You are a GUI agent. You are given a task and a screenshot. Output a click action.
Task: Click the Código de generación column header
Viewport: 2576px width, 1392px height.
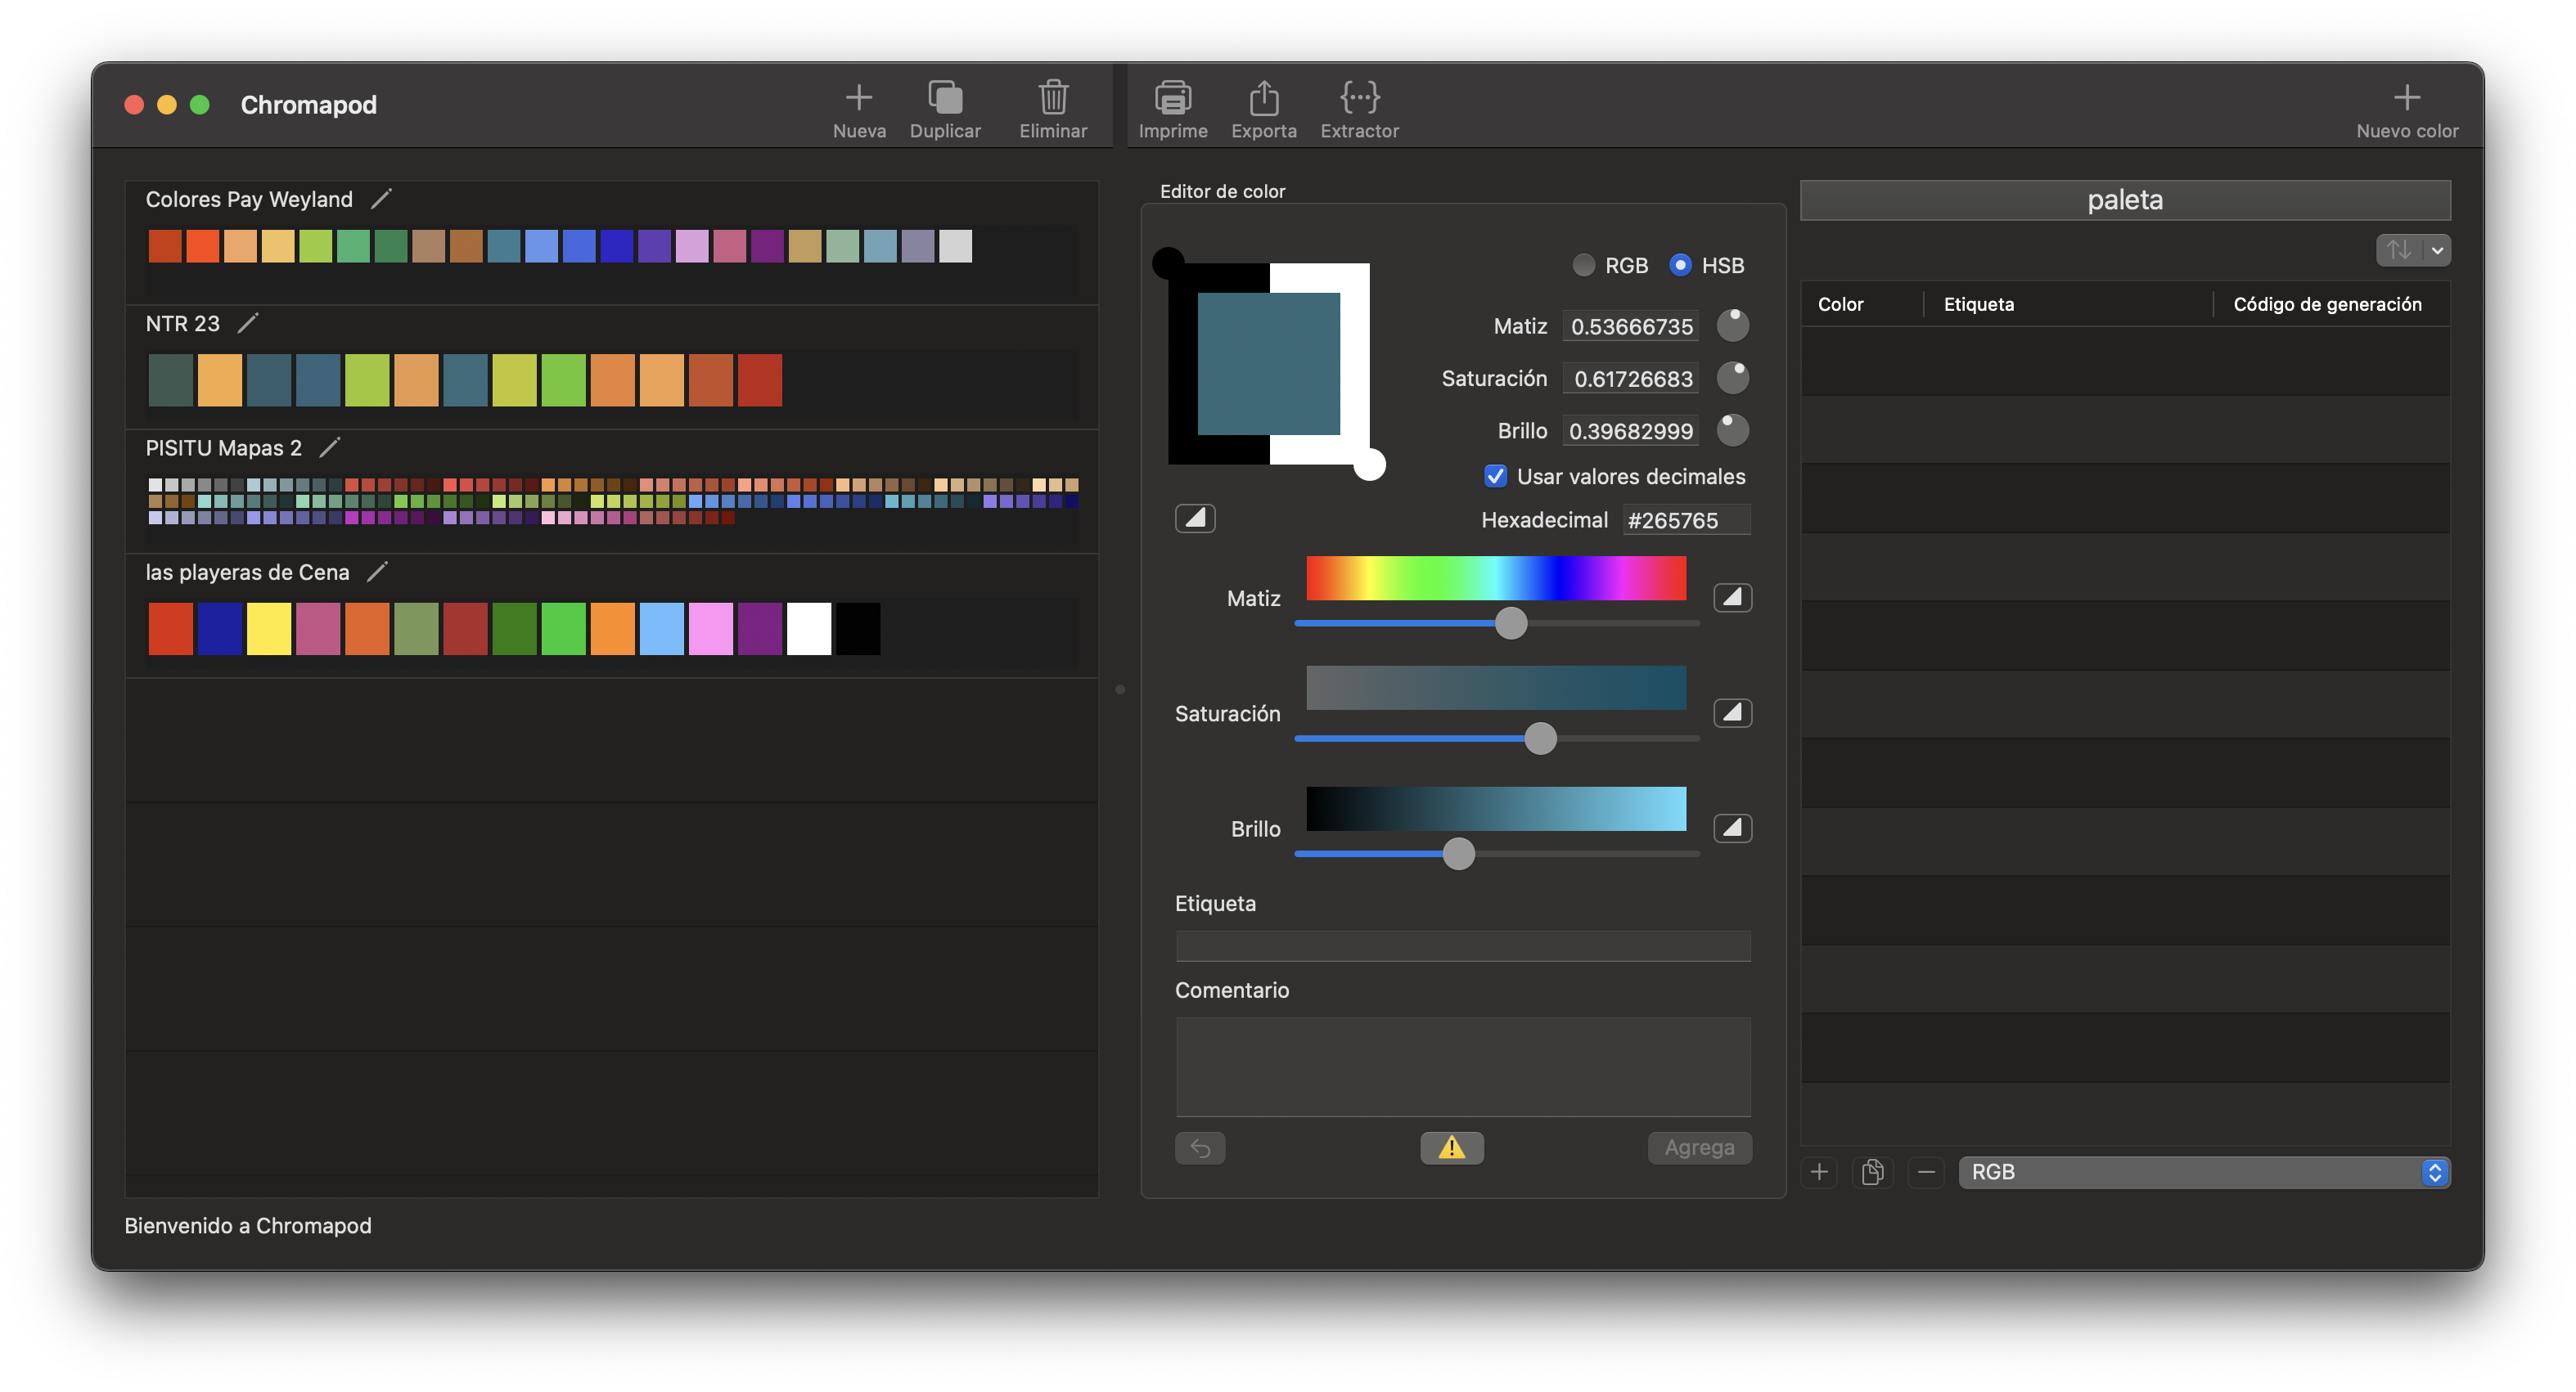[2326, 303]
